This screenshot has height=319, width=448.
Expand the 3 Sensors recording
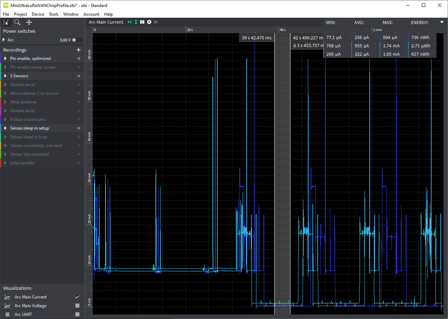5,76
